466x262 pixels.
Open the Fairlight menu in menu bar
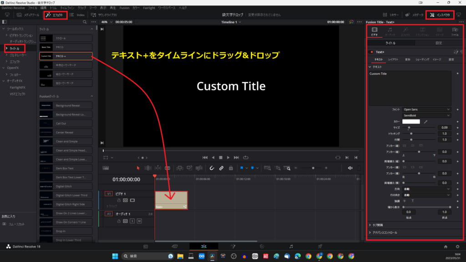[x=149, y=8]
